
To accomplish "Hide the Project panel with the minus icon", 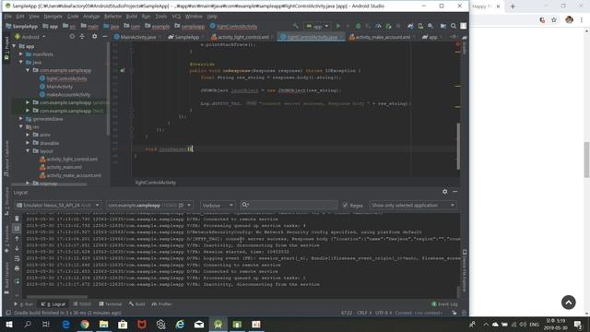I will click(x=104, y=37).
